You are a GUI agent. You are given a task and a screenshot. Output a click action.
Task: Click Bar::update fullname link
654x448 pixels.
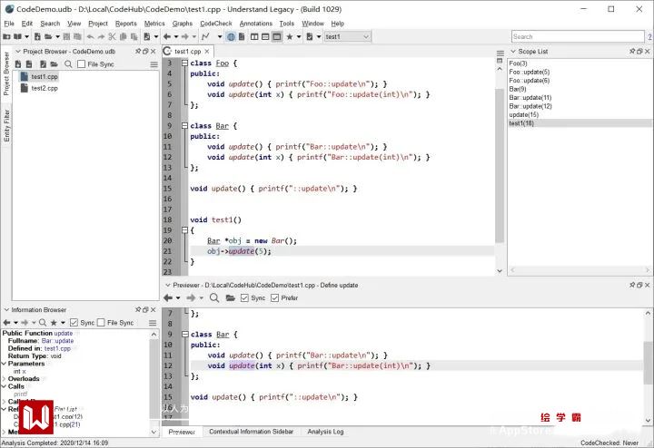point(57,341)
